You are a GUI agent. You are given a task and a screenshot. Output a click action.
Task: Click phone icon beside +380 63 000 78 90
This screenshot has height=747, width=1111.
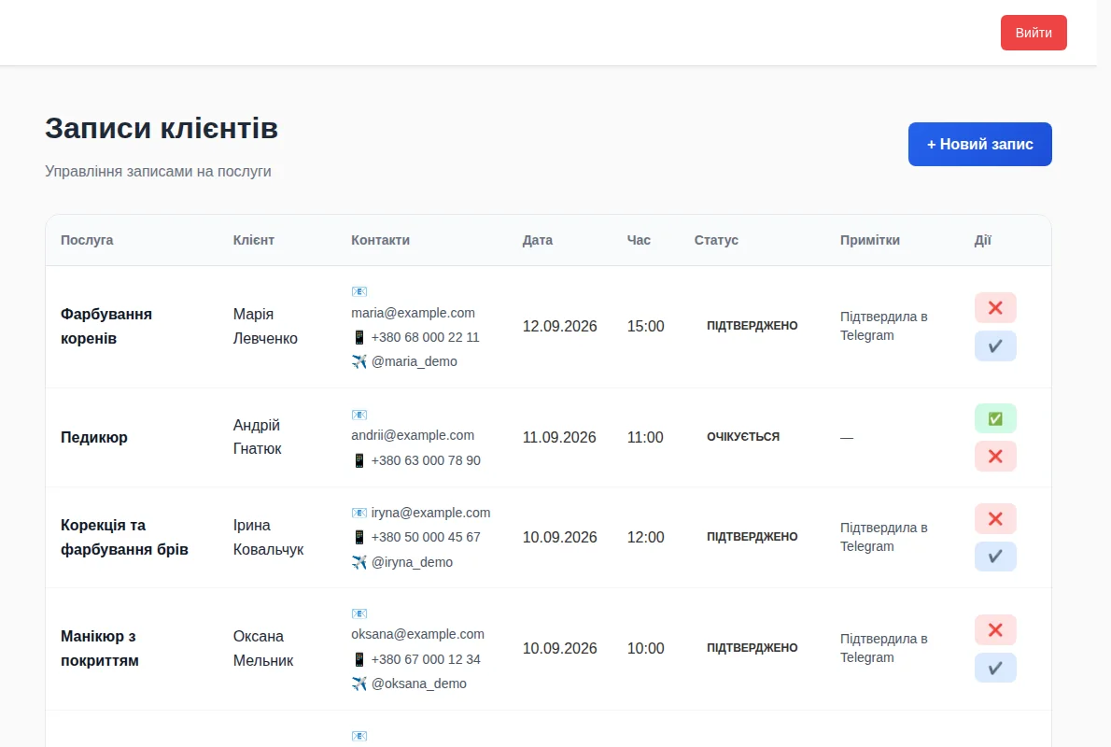(359, 460)
